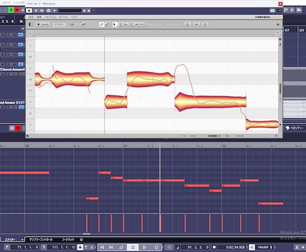Select the Melodyne pitch tool
The height and width of the screenshot is (252, 306).
coord(120,25)
